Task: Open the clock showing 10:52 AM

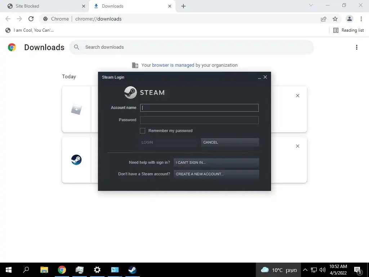Action: point(338,270)
